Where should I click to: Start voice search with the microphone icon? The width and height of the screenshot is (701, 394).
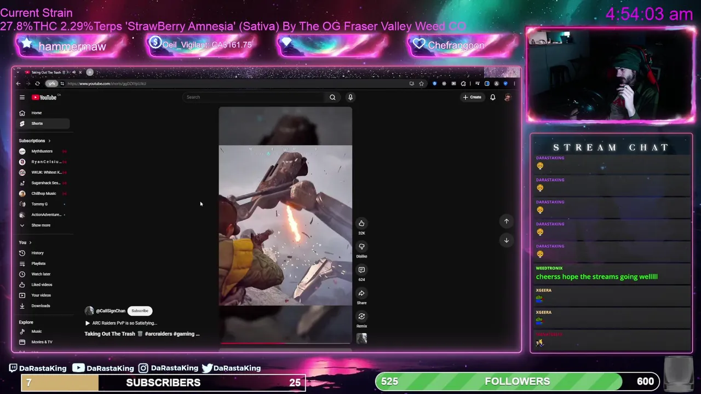click(350, 97)
